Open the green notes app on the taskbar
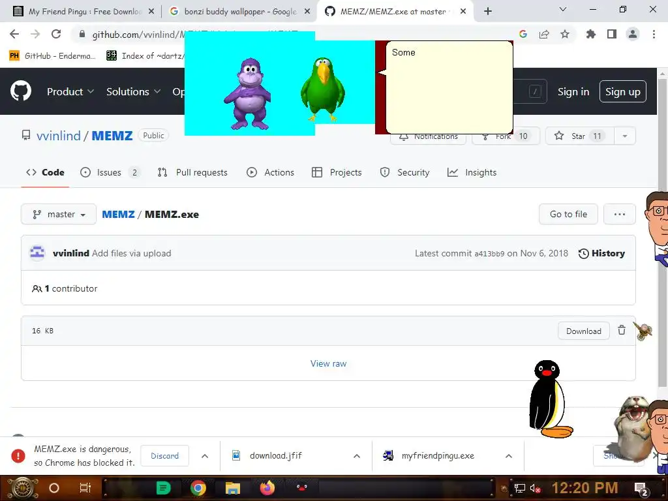 click(164, 488)
